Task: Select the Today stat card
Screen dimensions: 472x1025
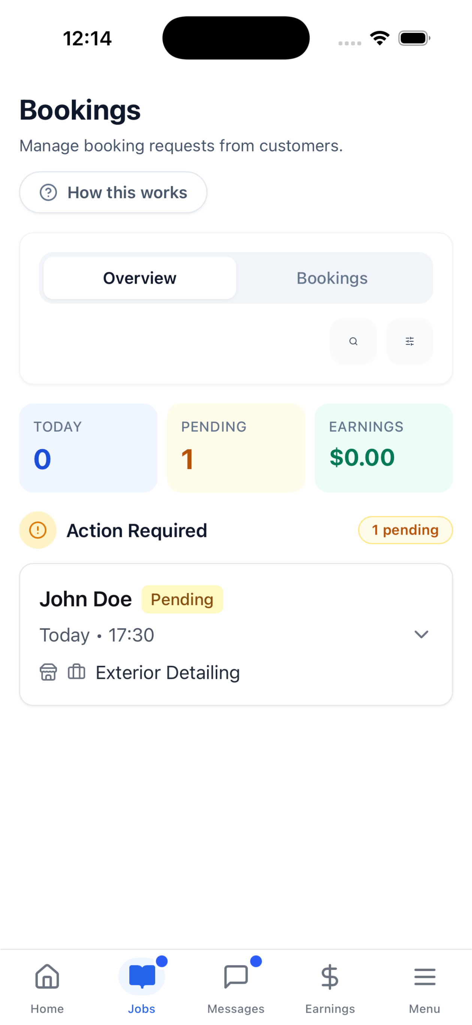Action: (88, 448)
